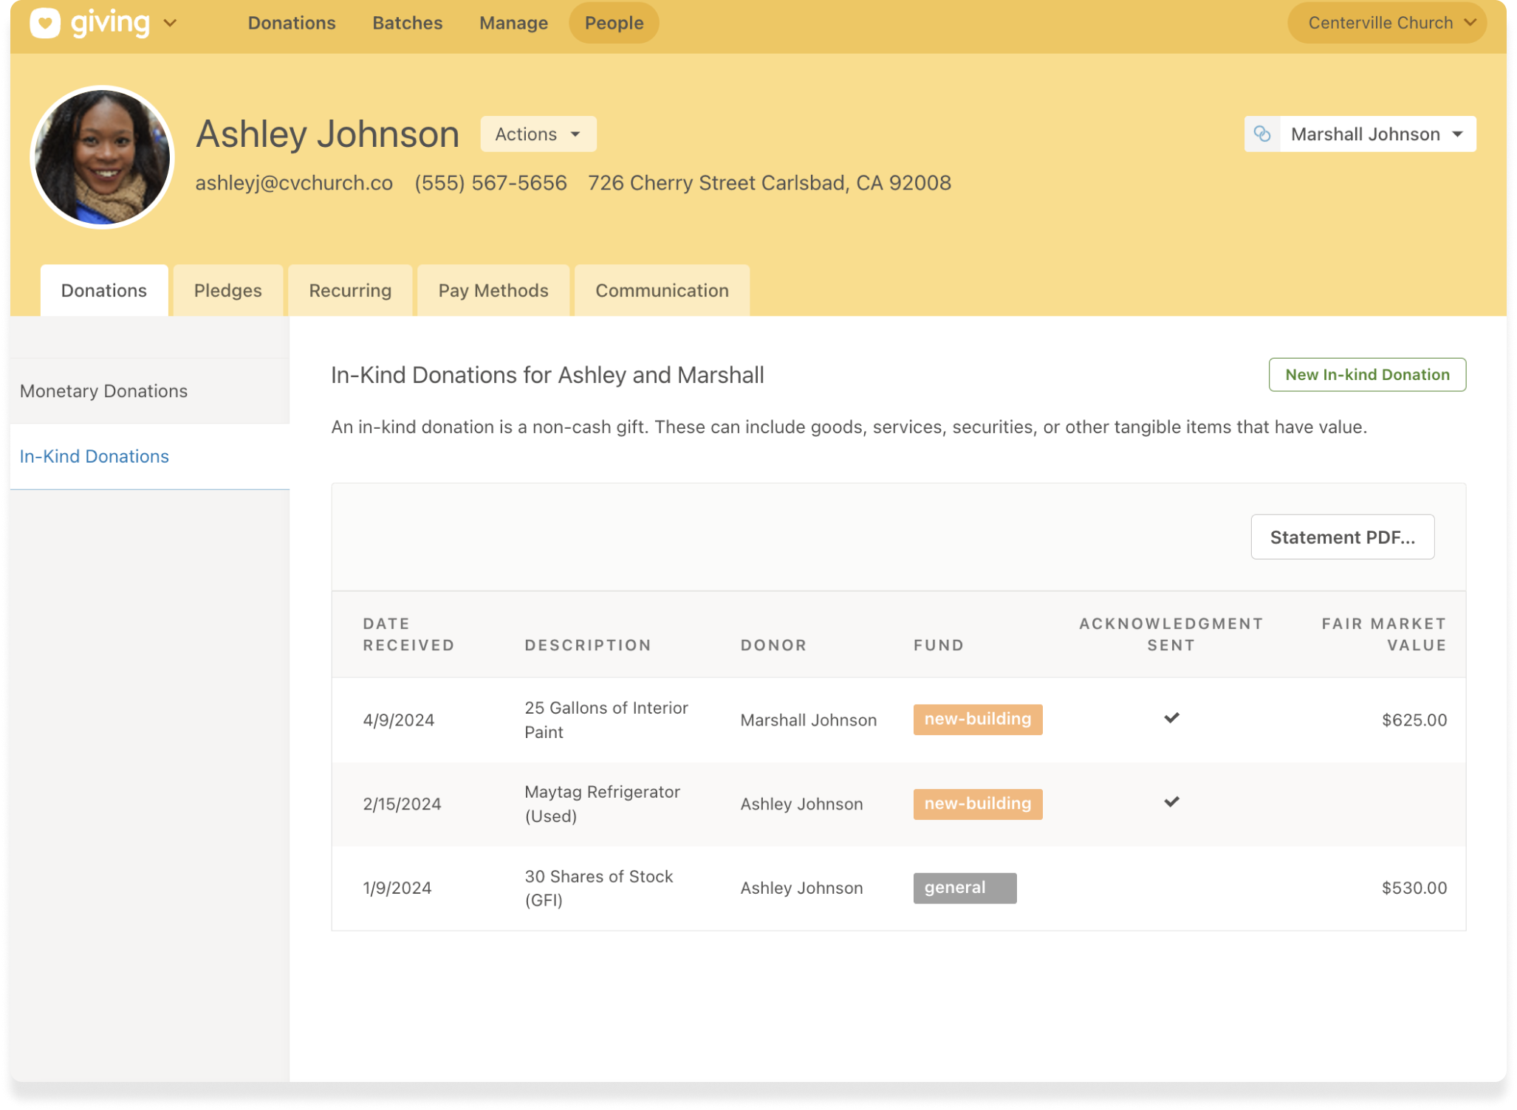The image size is (1517, 1110).
Task: Switch to the Pledges tab
Action: [227, 291]
